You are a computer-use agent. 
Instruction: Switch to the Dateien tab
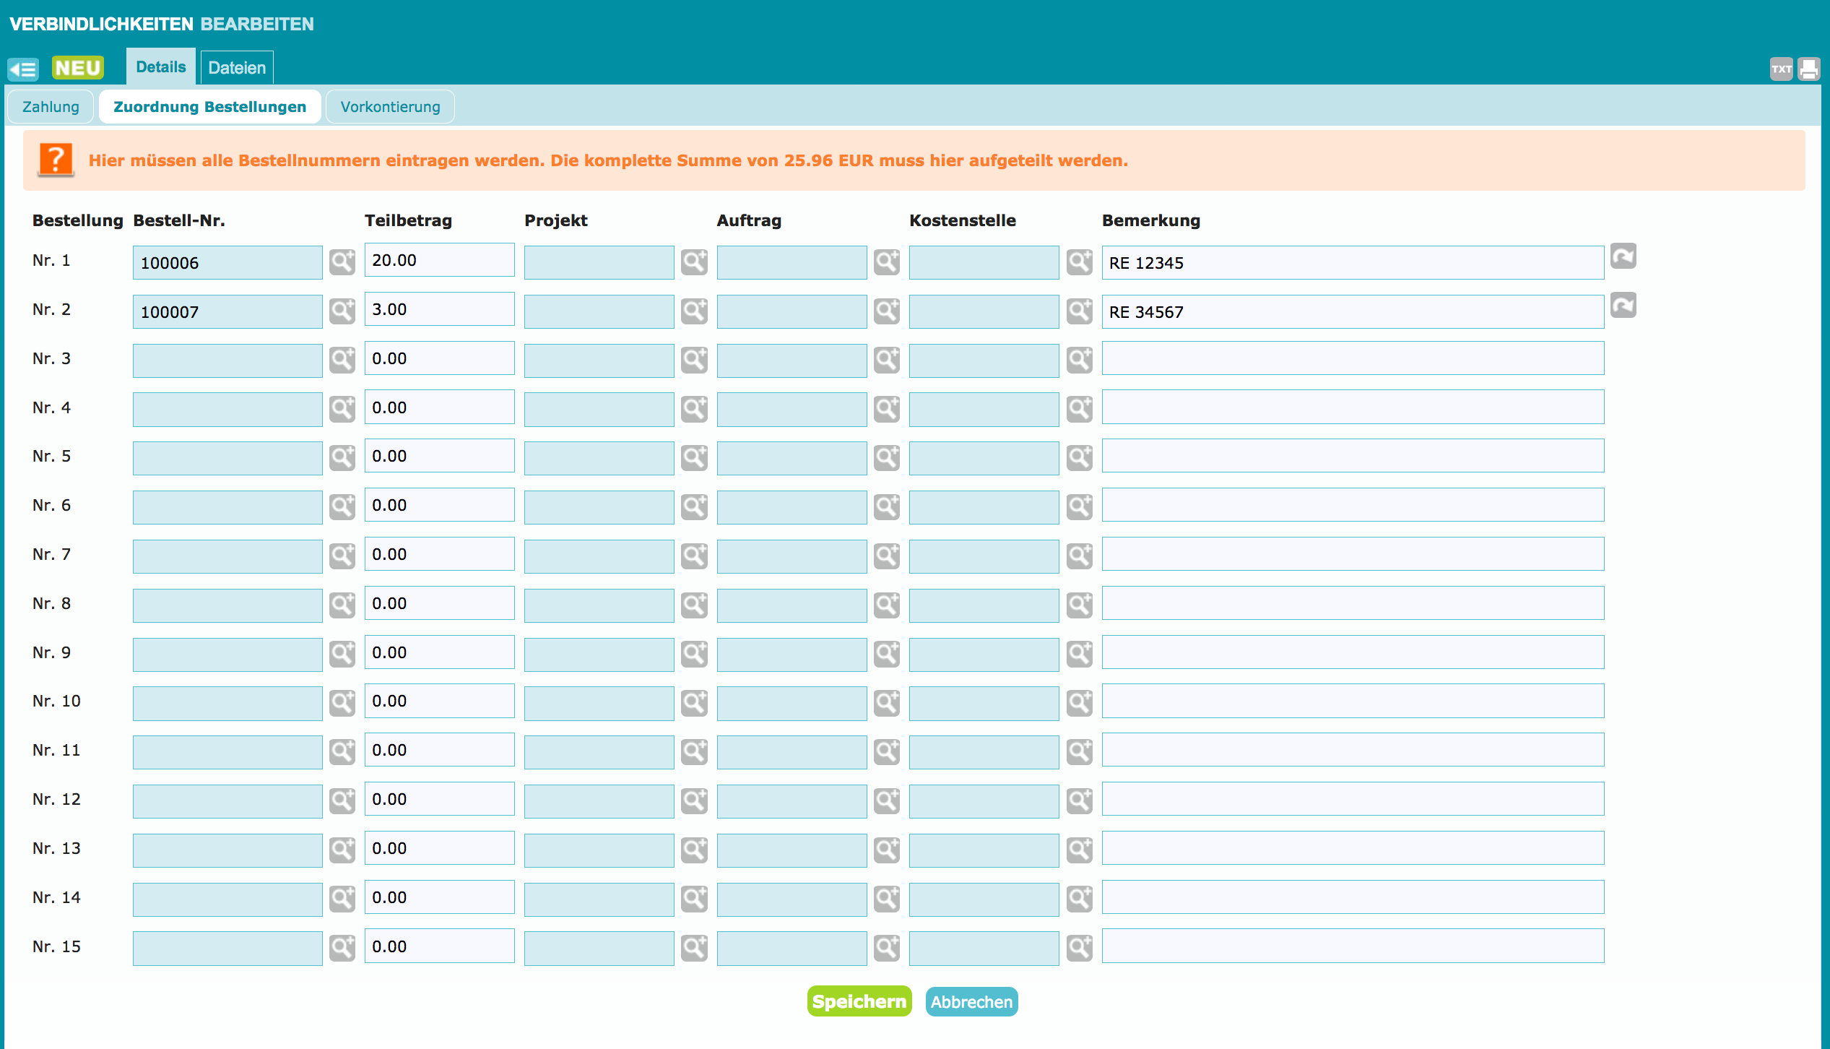click(237, 68)
